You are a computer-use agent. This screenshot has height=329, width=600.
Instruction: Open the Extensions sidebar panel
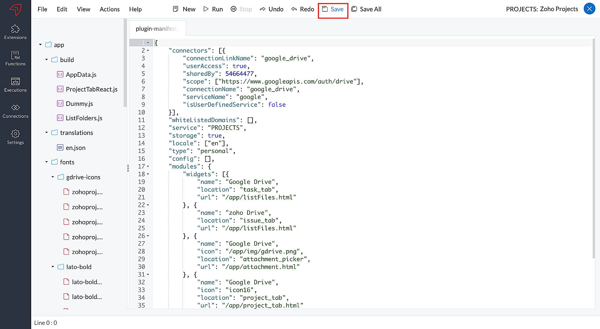tap(15, 32)
